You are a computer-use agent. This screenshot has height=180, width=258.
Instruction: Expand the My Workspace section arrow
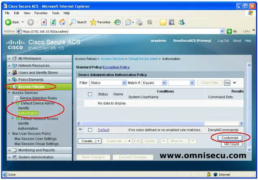pyautogui.click(x=9, y=58)
